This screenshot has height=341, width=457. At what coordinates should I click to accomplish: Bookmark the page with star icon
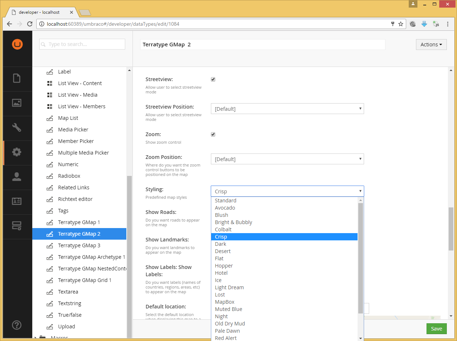coord(401,24)
